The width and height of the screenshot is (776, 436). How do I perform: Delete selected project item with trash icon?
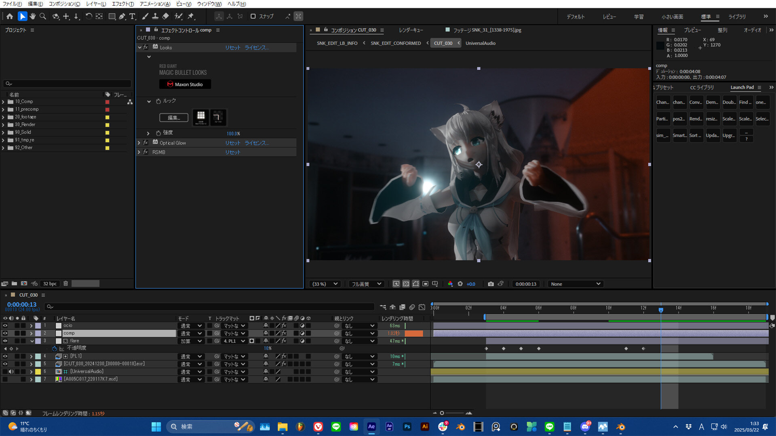pyautogui.click(x=65, y=283)
